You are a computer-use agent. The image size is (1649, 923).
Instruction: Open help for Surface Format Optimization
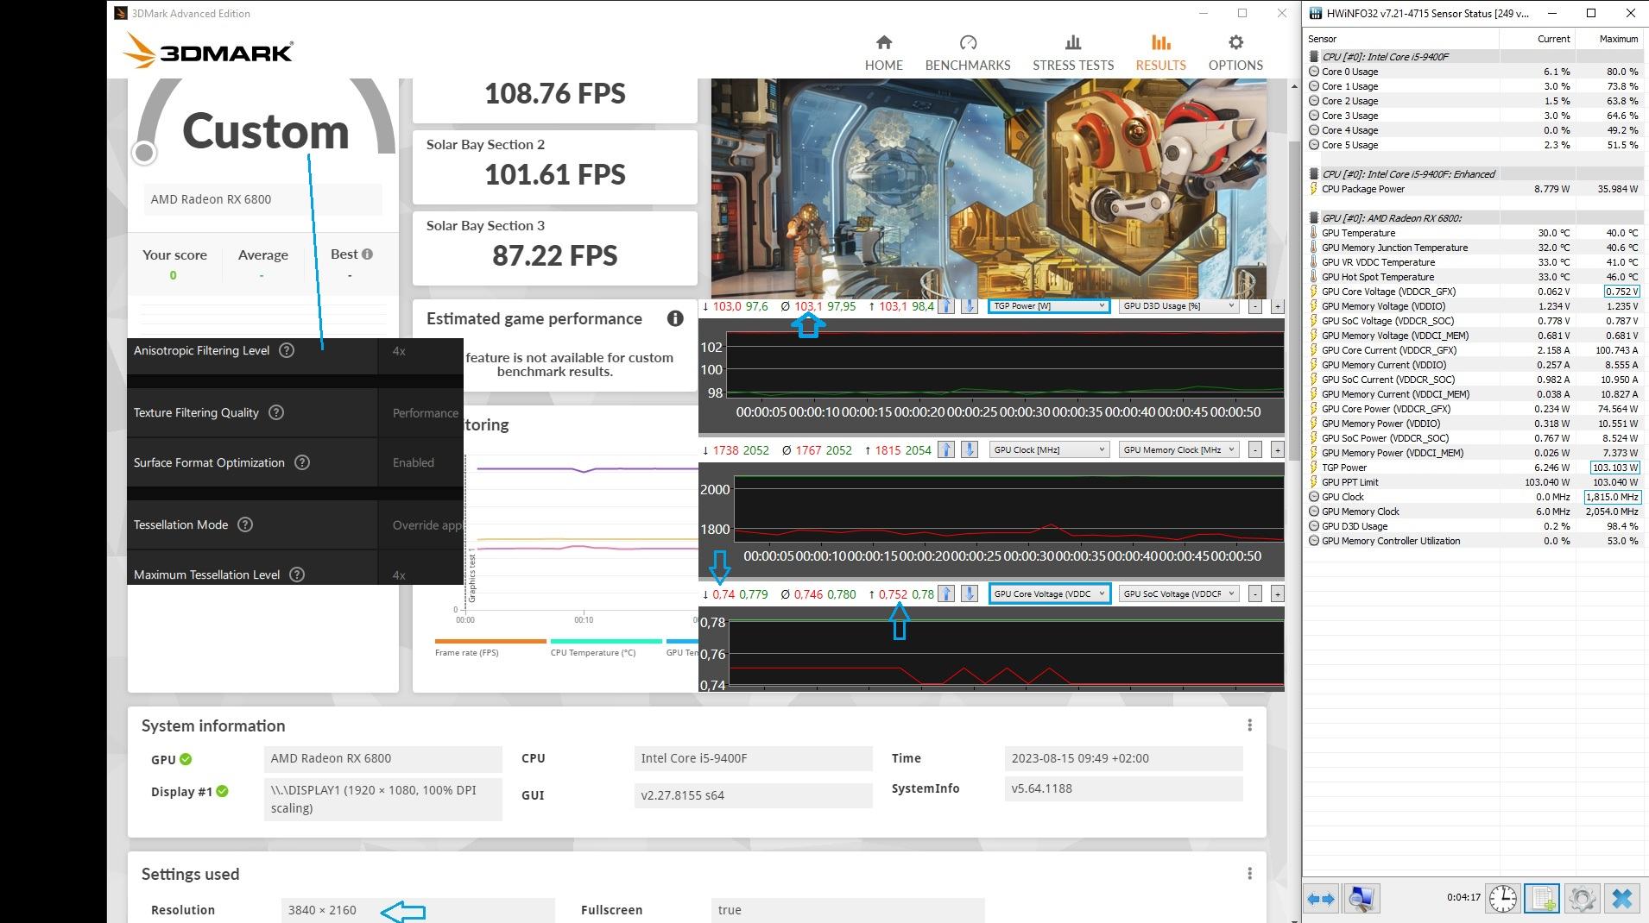coord(302,462)
